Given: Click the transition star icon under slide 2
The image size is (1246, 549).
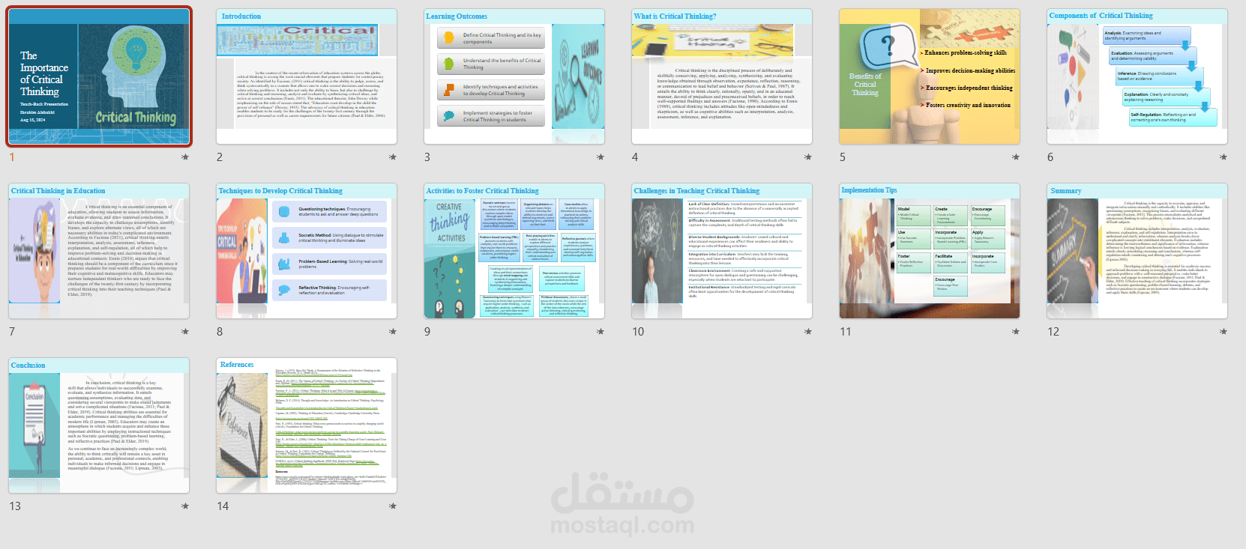Looking at the screenshot, I should [x=393, y=157].
